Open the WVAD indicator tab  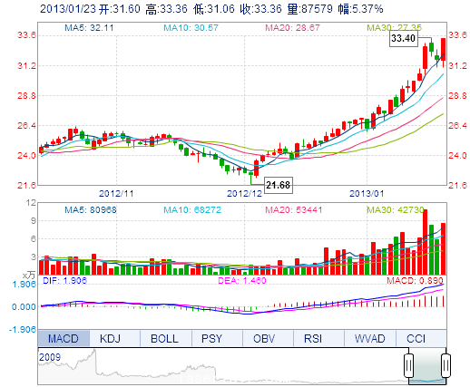[x=370, y=338]
